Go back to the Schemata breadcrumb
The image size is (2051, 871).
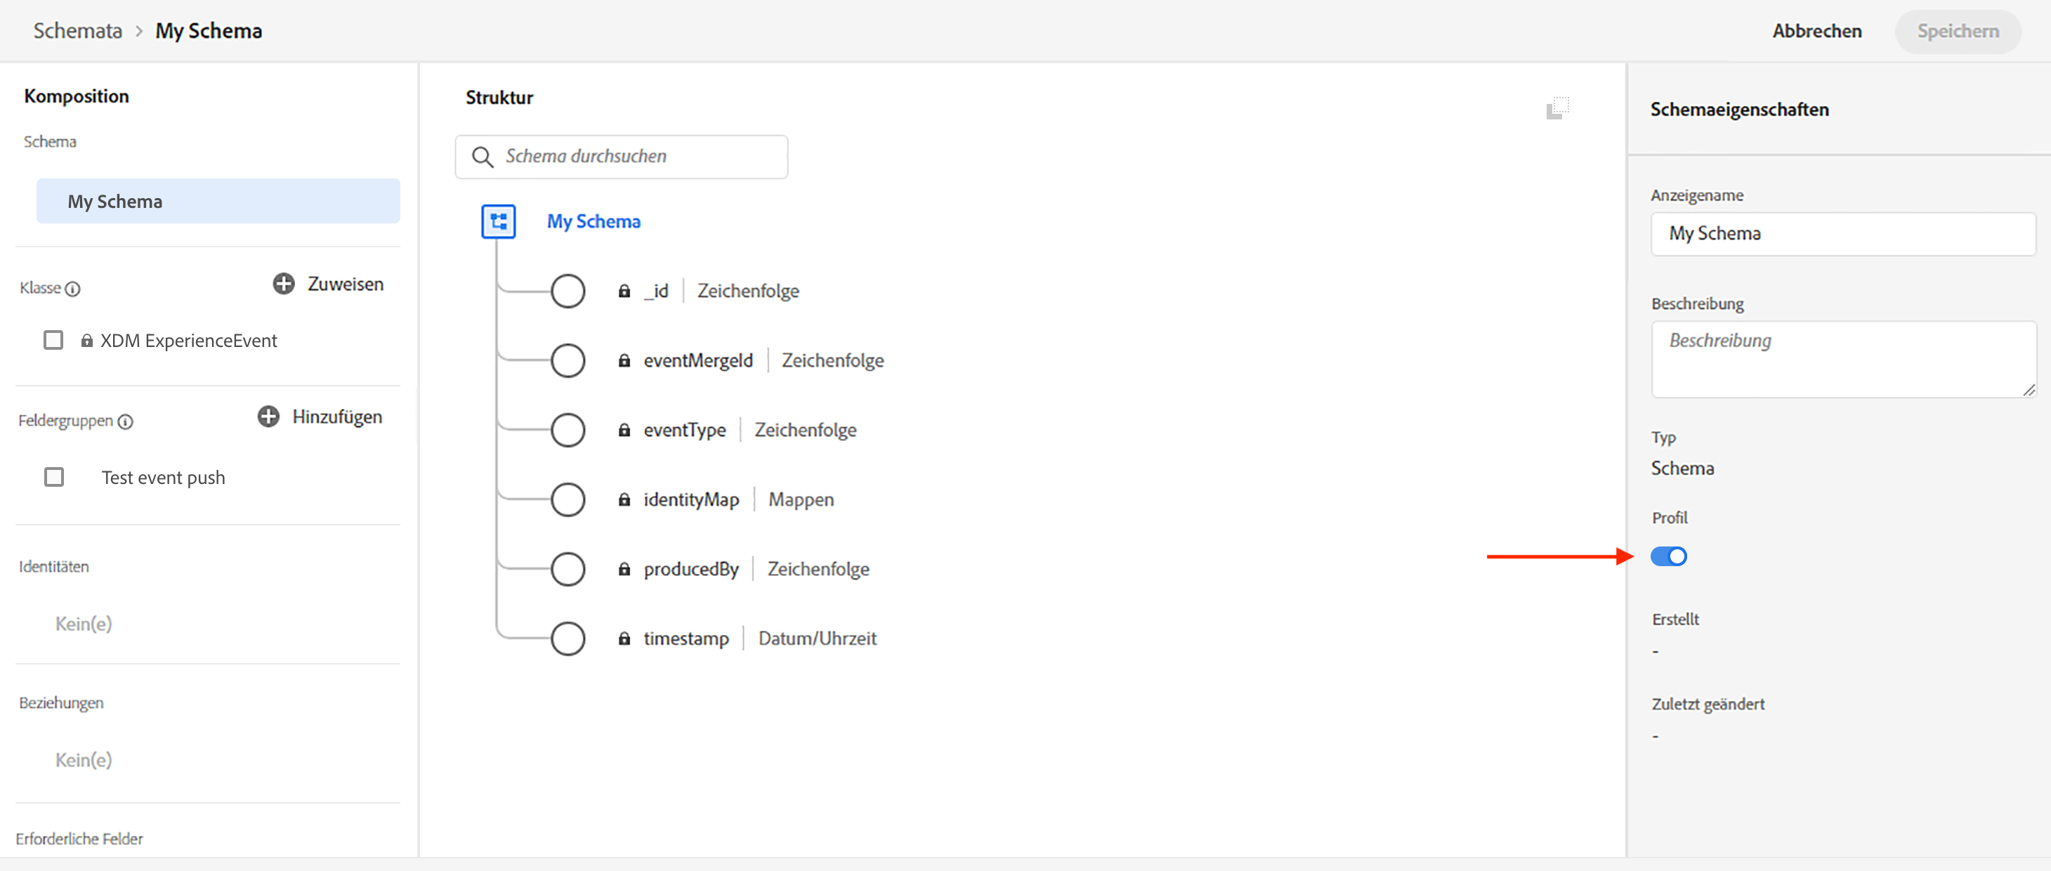(77, 31)
